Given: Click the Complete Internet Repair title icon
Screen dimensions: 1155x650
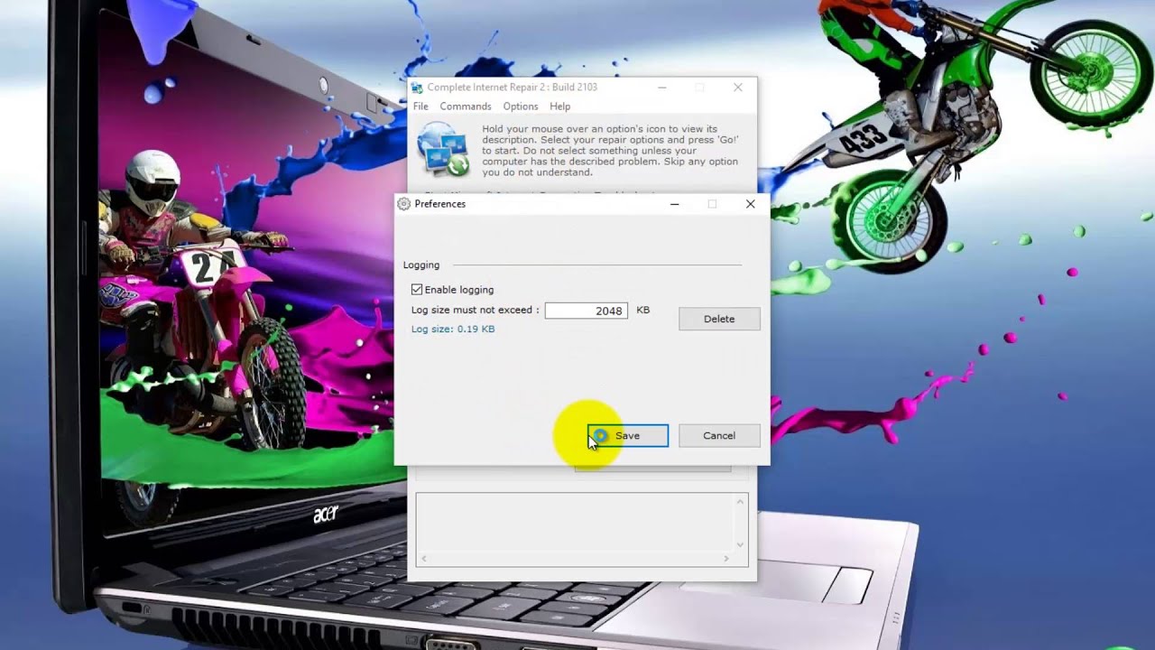Looking at the screenshot, I should tap(417, 88).
